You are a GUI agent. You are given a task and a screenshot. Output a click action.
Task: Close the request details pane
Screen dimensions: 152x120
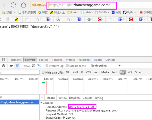pyautogui.click(x=42, y=98)
